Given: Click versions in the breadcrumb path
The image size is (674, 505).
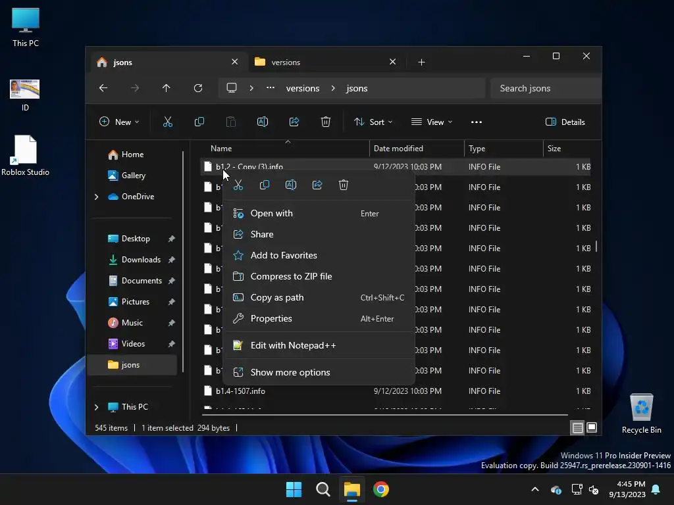Looking at the screenshot, I should 303,89.
